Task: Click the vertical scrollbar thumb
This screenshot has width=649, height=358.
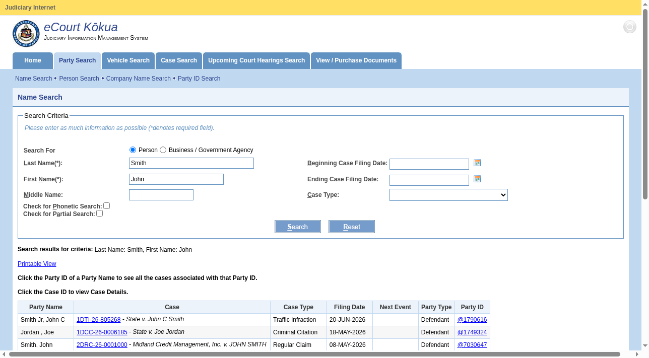Action: pyautogui.click(x=645, y=104)
